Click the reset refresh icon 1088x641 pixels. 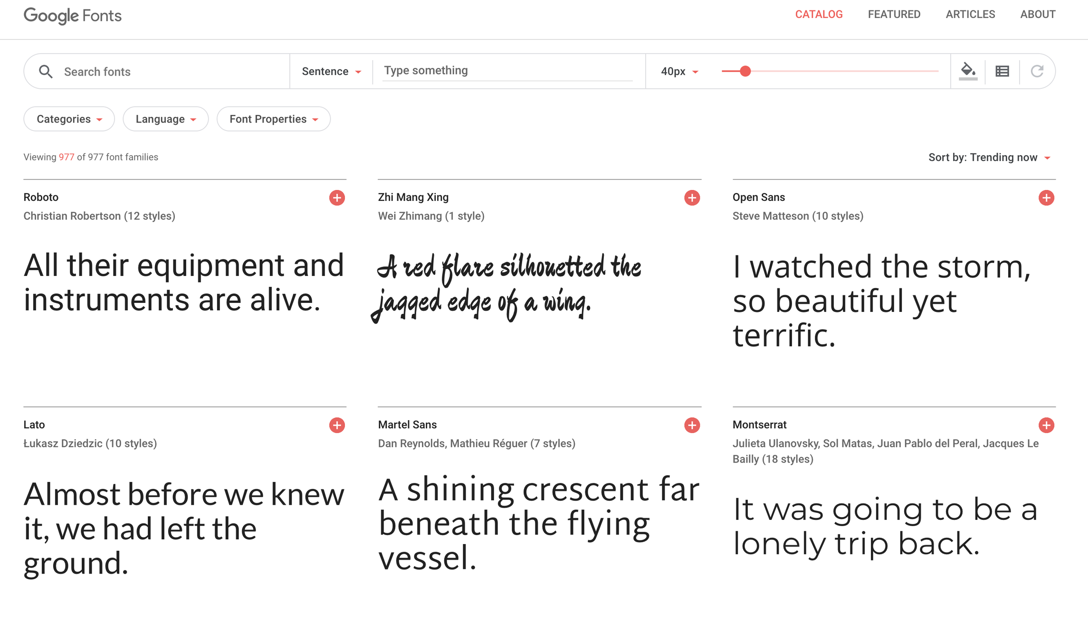[x=1037, y=71]
